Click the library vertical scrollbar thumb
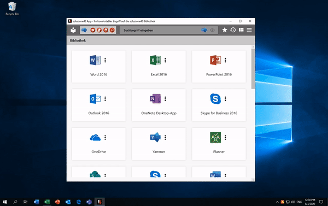The image size is (328, 206). coord(253,69)
